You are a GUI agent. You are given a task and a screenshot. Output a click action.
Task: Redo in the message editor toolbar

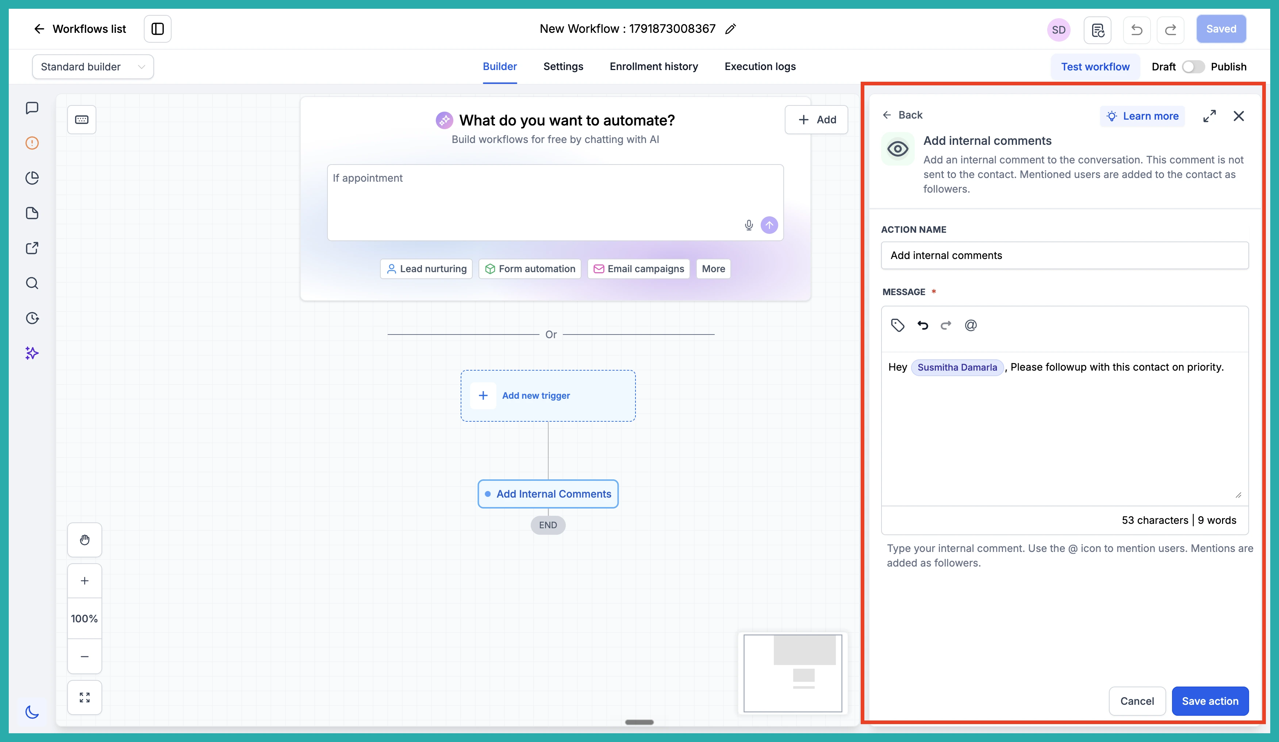coord(946,325)
